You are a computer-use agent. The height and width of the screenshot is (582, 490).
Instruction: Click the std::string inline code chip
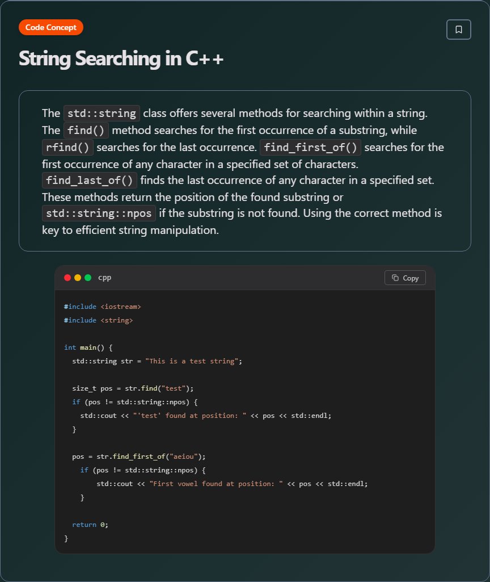[102, 113]
